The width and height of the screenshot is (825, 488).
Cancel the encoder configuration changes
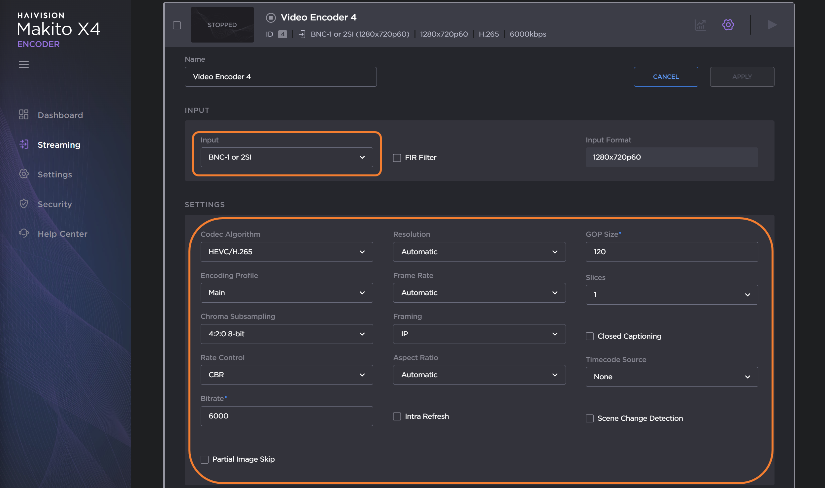pyautogui.click(x=666, y=76)
